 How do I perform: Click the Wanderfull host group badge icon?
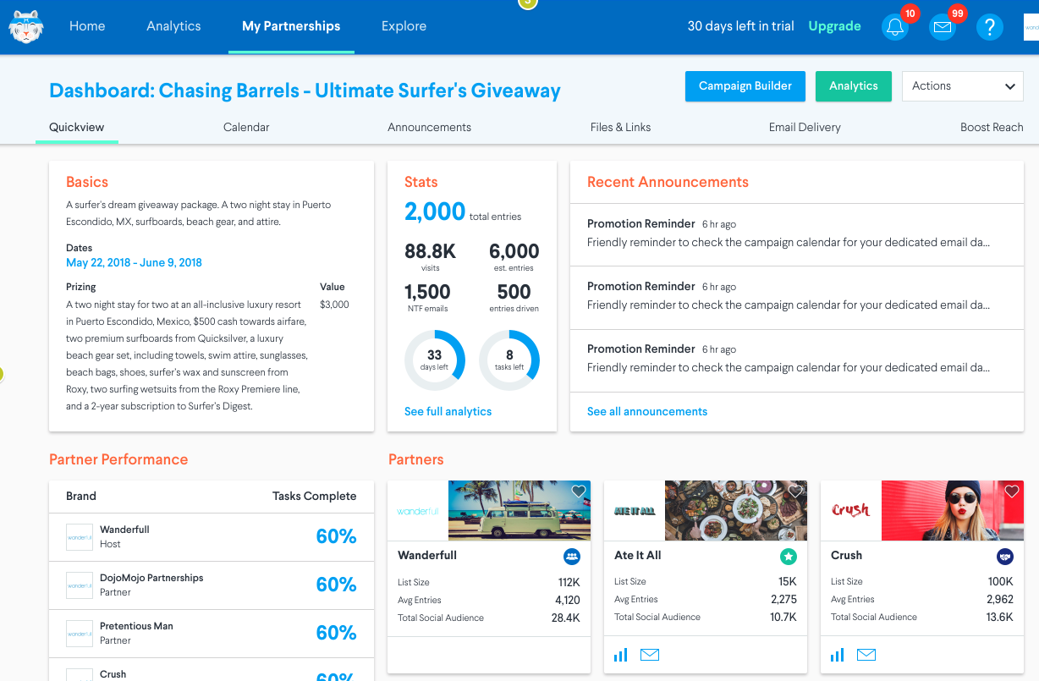[x=572, y=557]
